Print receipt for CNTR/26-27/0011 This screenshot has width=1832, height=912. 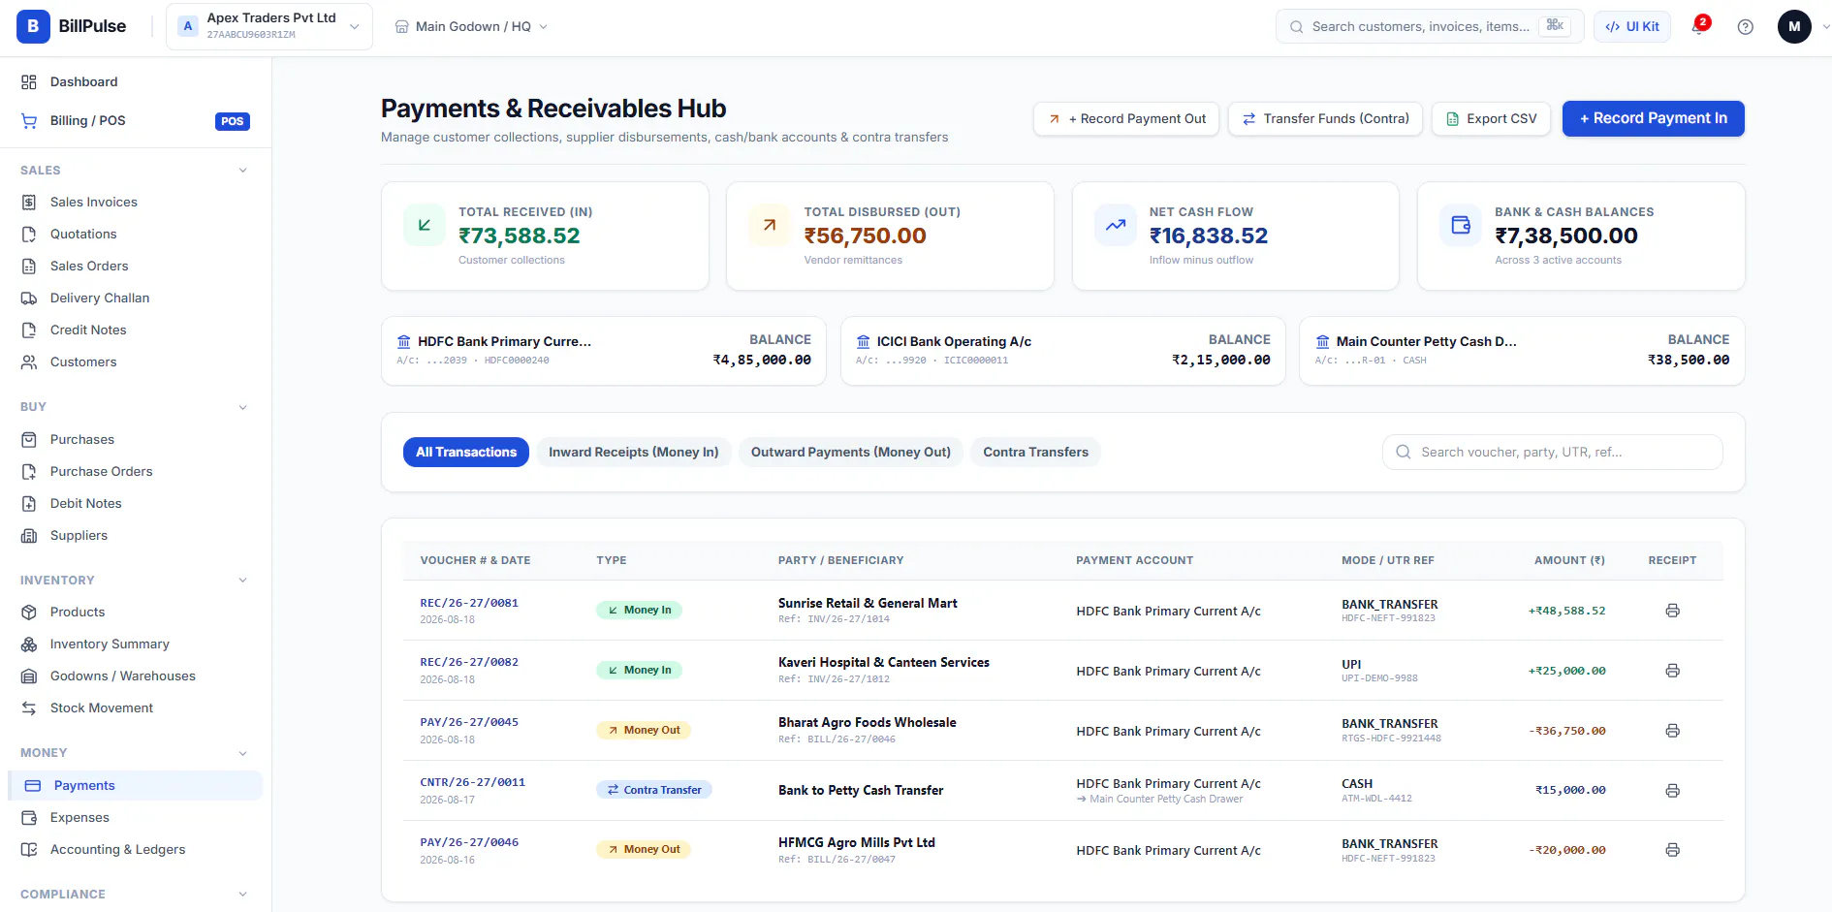tap(1672, 791)
